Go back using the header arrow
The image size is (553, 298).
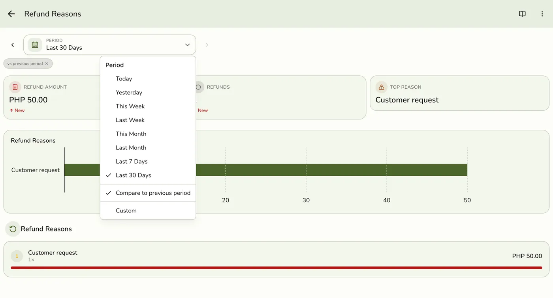click(x=11, y=14)
